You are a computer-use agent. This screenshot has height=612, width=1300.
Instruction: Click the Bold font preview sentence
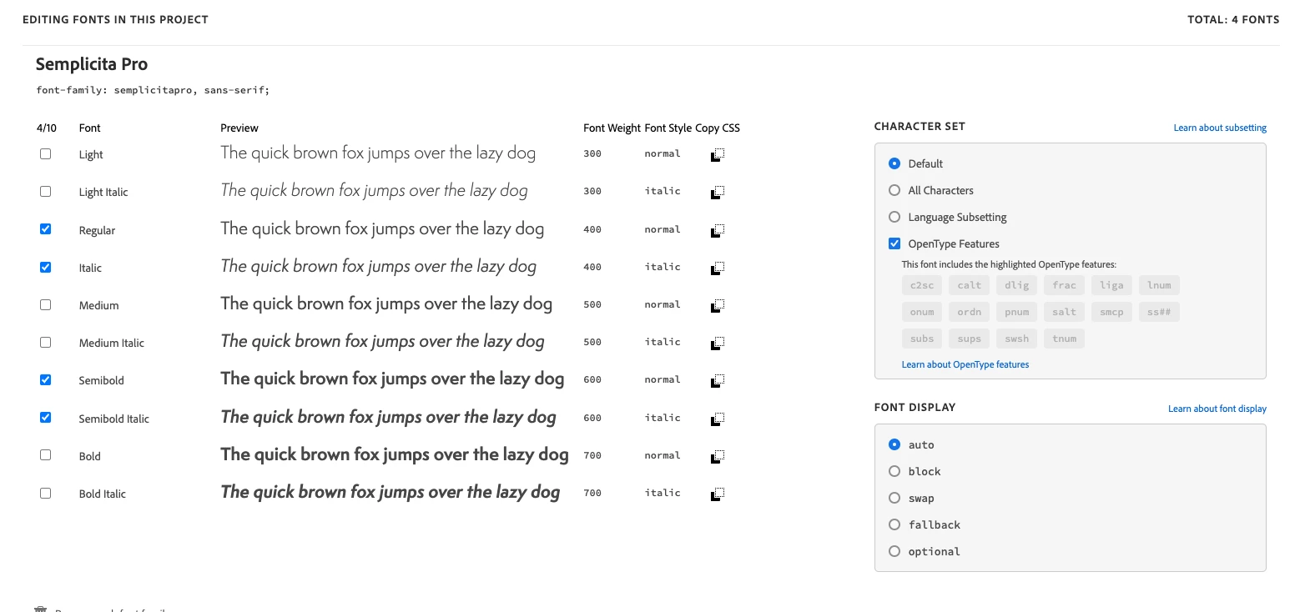click(395, 454)
